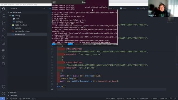The height and width of the screenshot is (100, 178).
Task: Click the {.}: 7 status bar item
Action: [x=34, y=99]
